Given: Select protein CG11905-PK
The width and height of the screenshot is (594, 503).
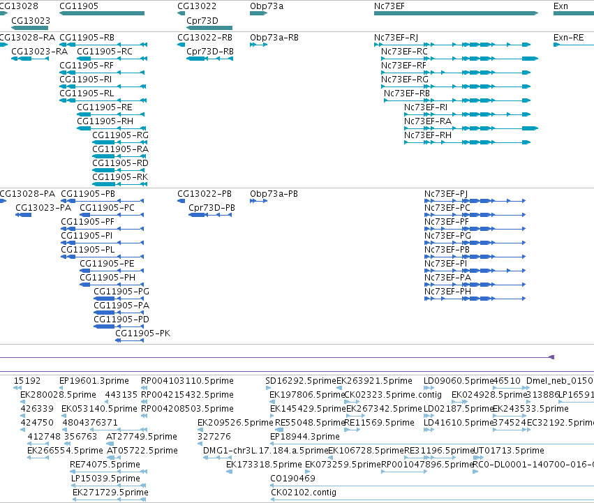Looking at the screenshot, I should [x=130, y=341].
